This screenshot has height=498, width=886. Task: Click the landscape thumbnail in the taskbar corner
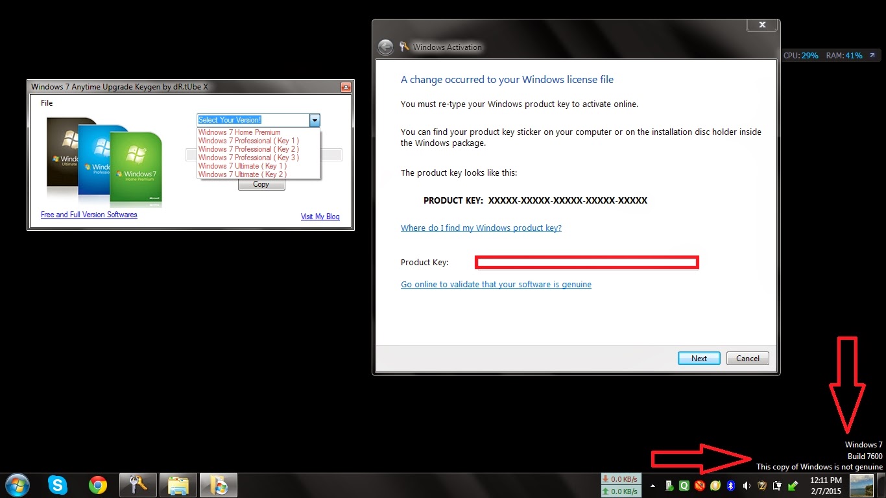[862, 485]
